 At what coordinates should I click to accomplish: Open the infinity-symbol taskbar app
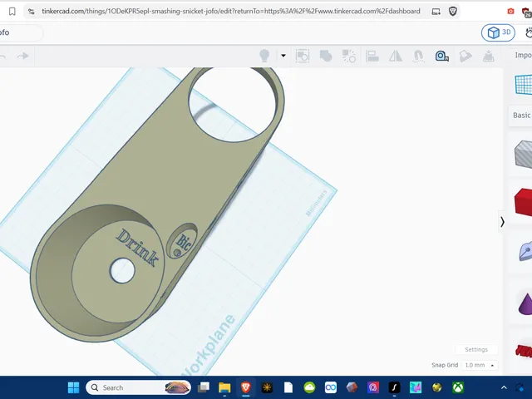[331, 387]
